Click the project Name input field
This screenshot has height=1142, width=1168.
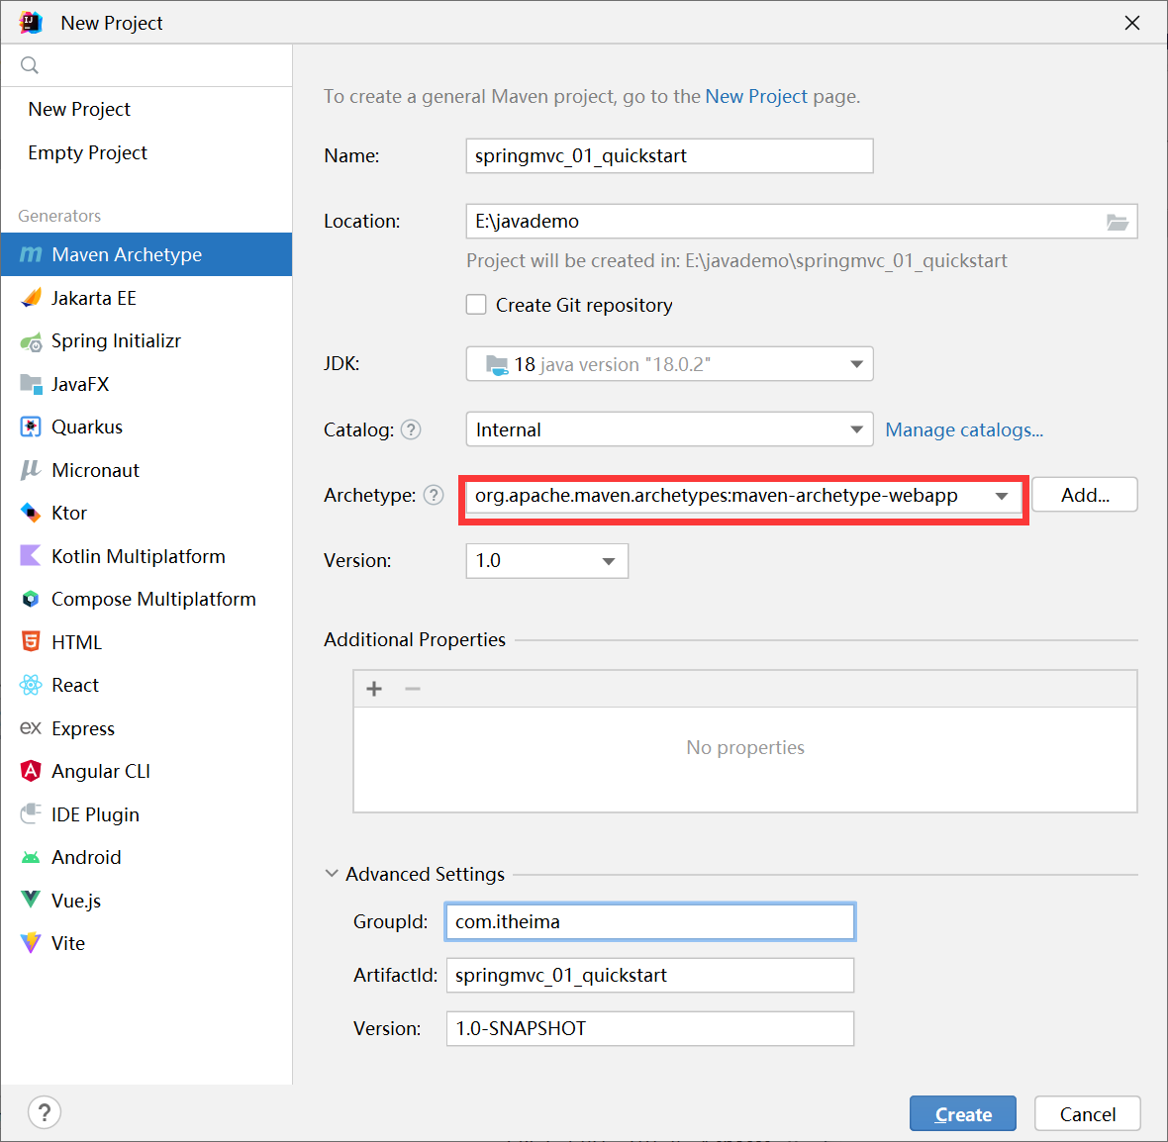669,156
